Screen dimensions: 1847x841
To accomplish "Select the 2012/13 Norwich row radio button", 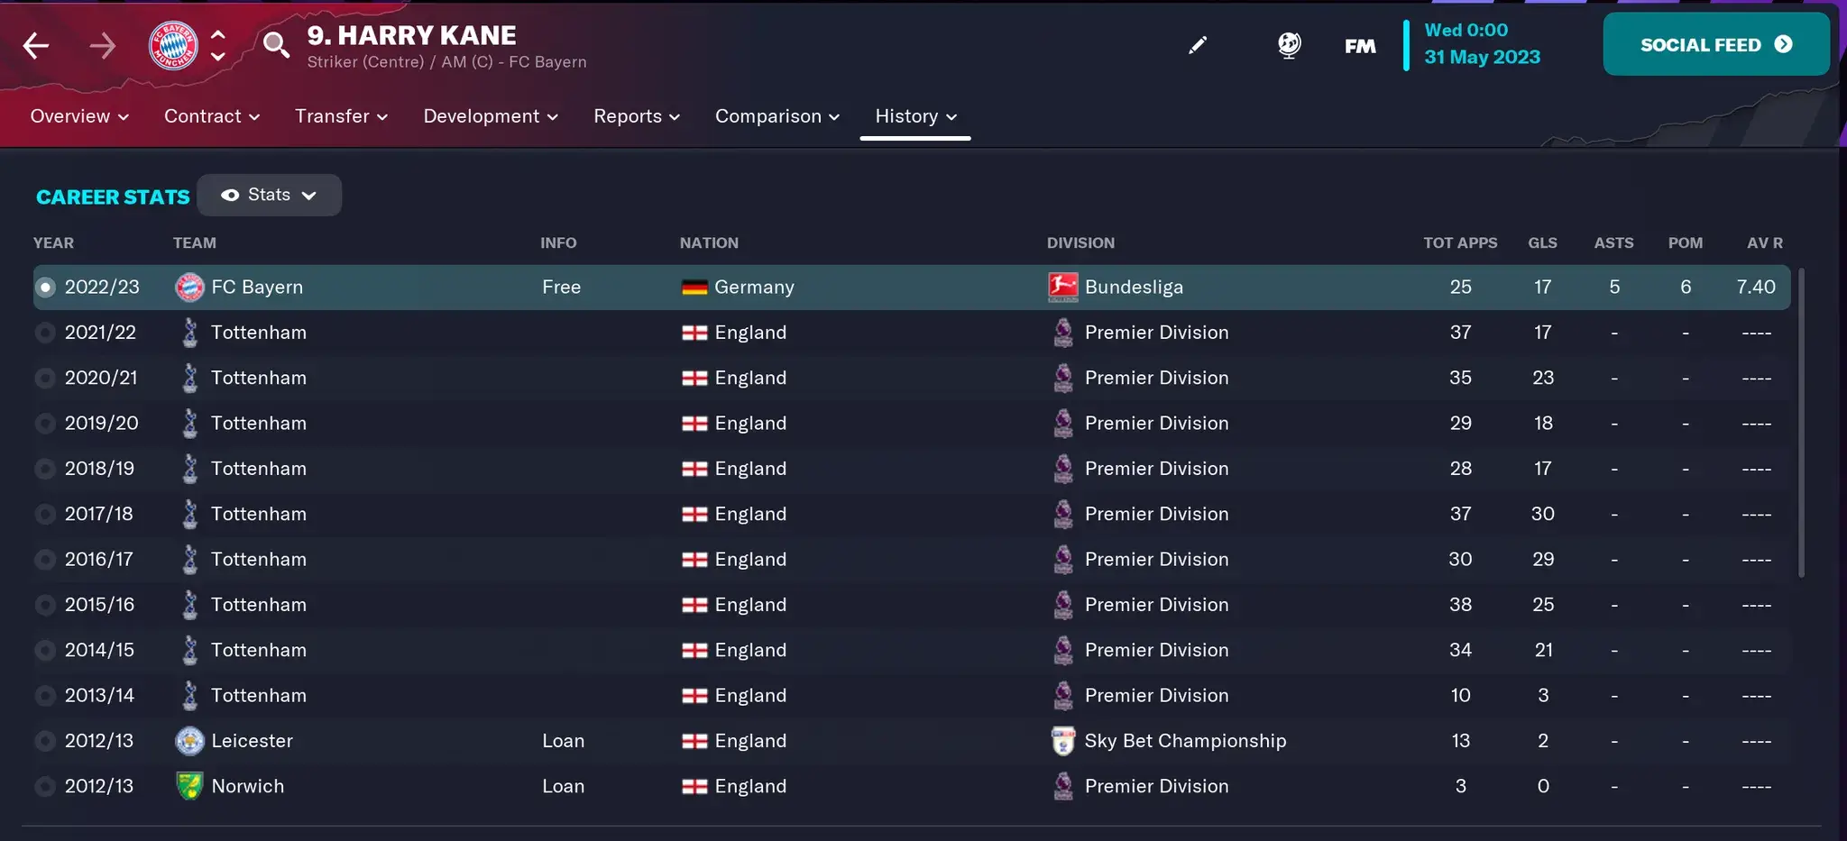I will (x=44, y=786).
